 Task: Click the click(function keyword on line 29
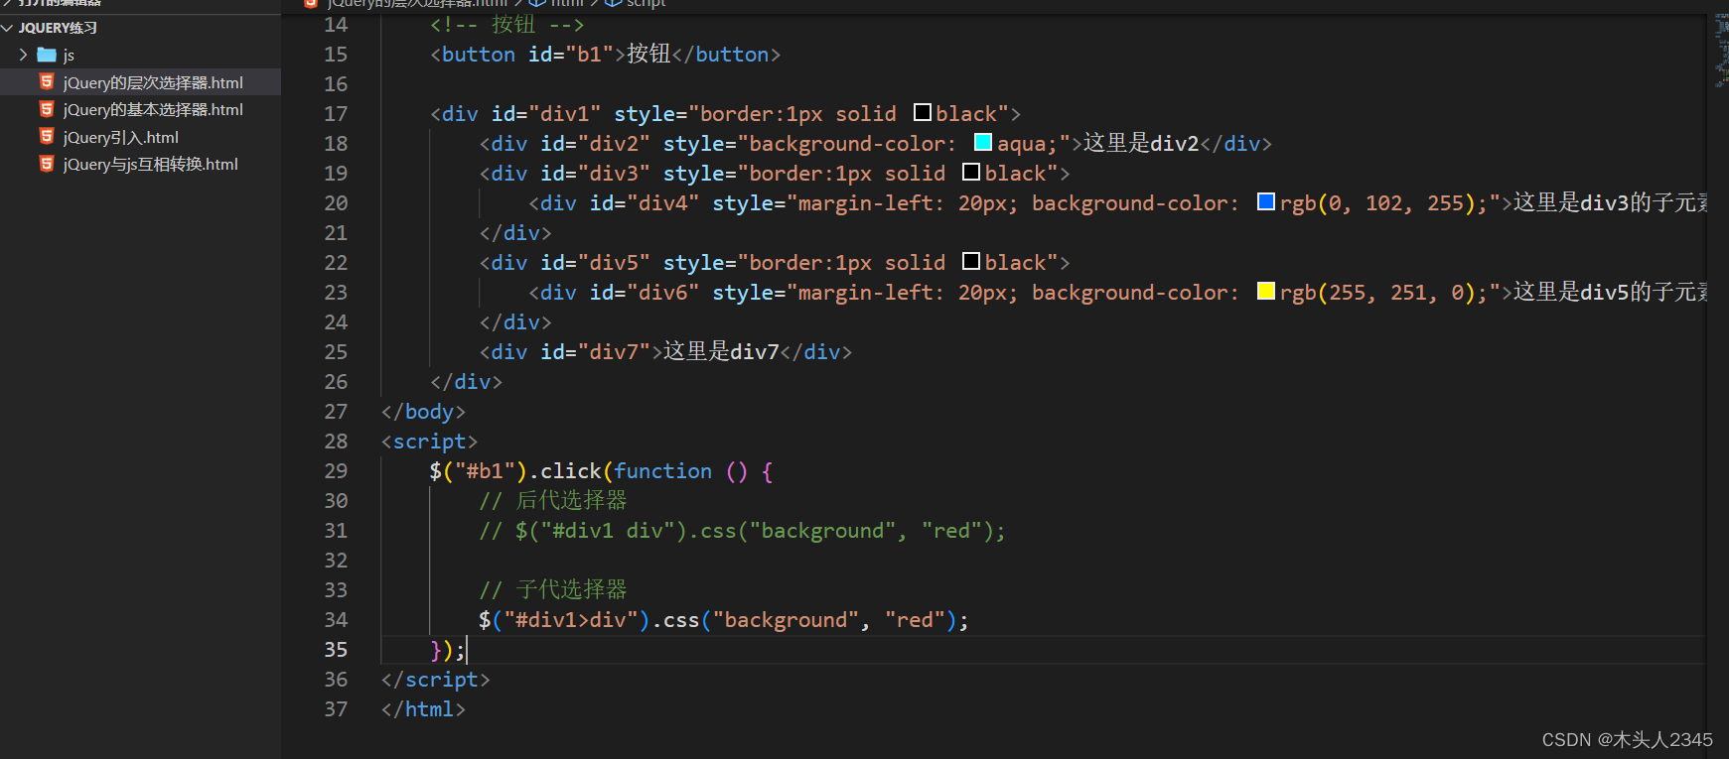click(x=626, y=471)
